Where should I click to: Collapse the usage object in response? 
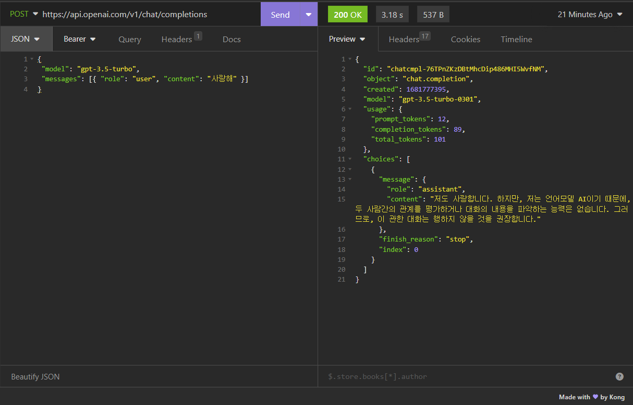(349, 109)
